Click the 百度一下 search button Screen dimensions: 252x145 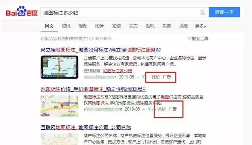(224, 12)
